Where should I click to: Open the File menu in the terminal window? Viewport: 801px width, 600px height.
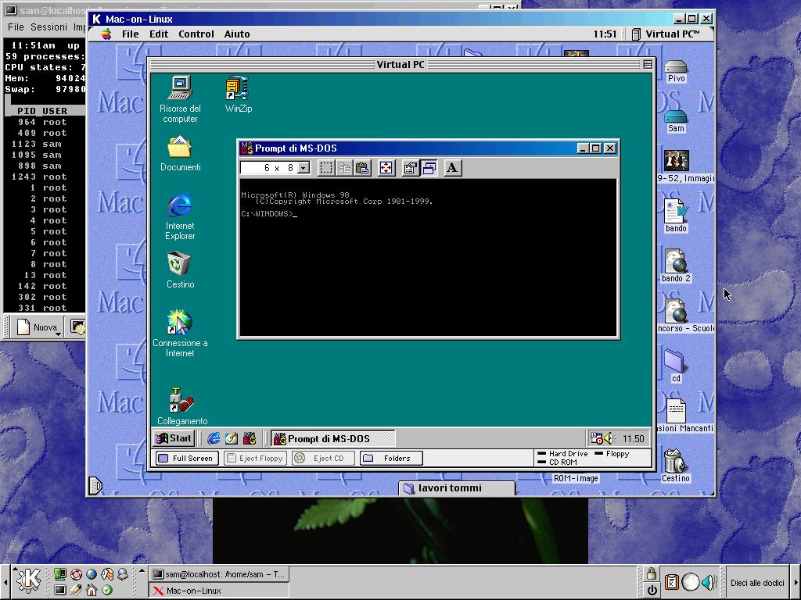click(x=16, y=27)
